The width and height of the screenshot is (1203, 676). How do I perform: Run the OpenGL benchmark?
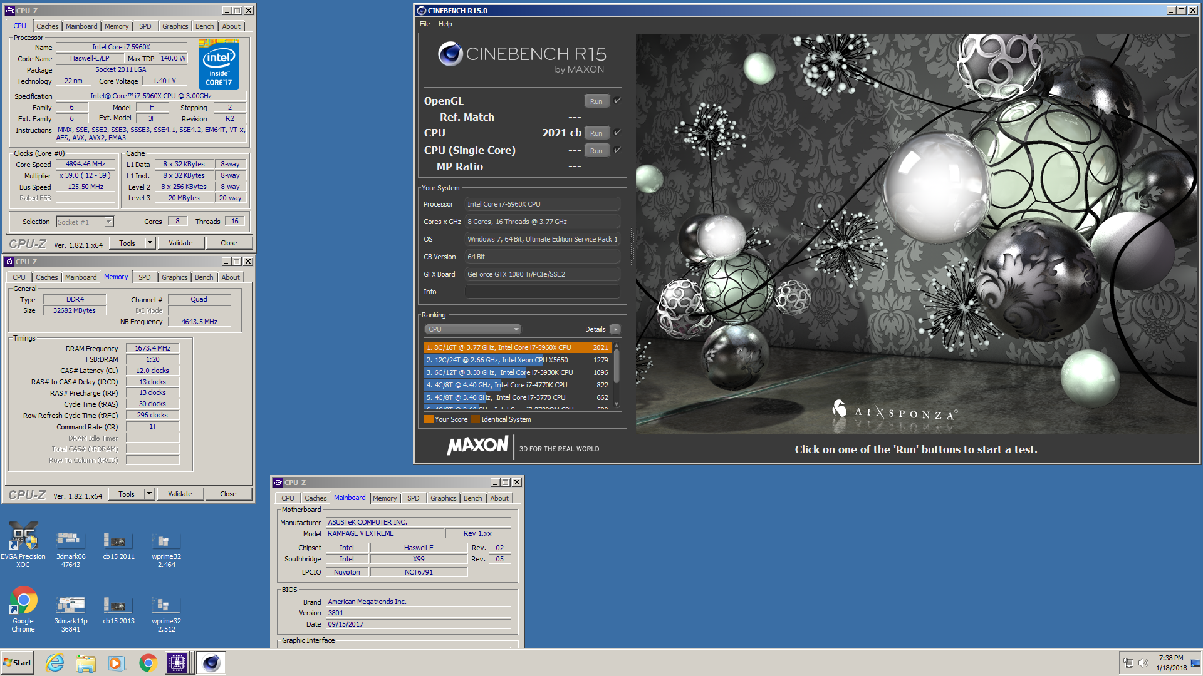(x=596, y=101)
